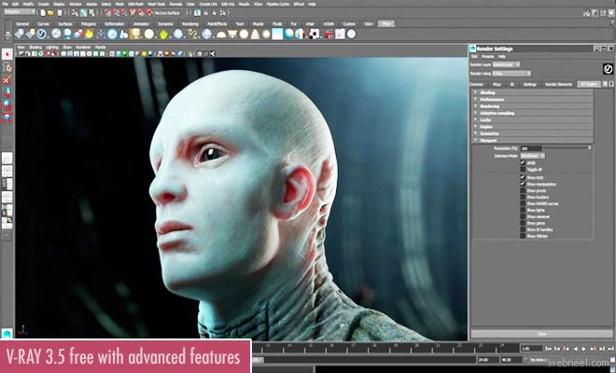Viewport: 616px width, 373px height.
Task: Click the light blue square plane shelf icon
Action: [x=277, y=35]
